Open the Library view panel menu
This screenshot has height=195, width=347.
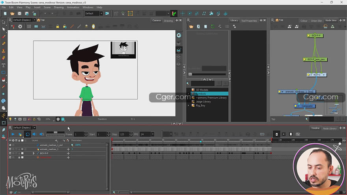[188, 20]
